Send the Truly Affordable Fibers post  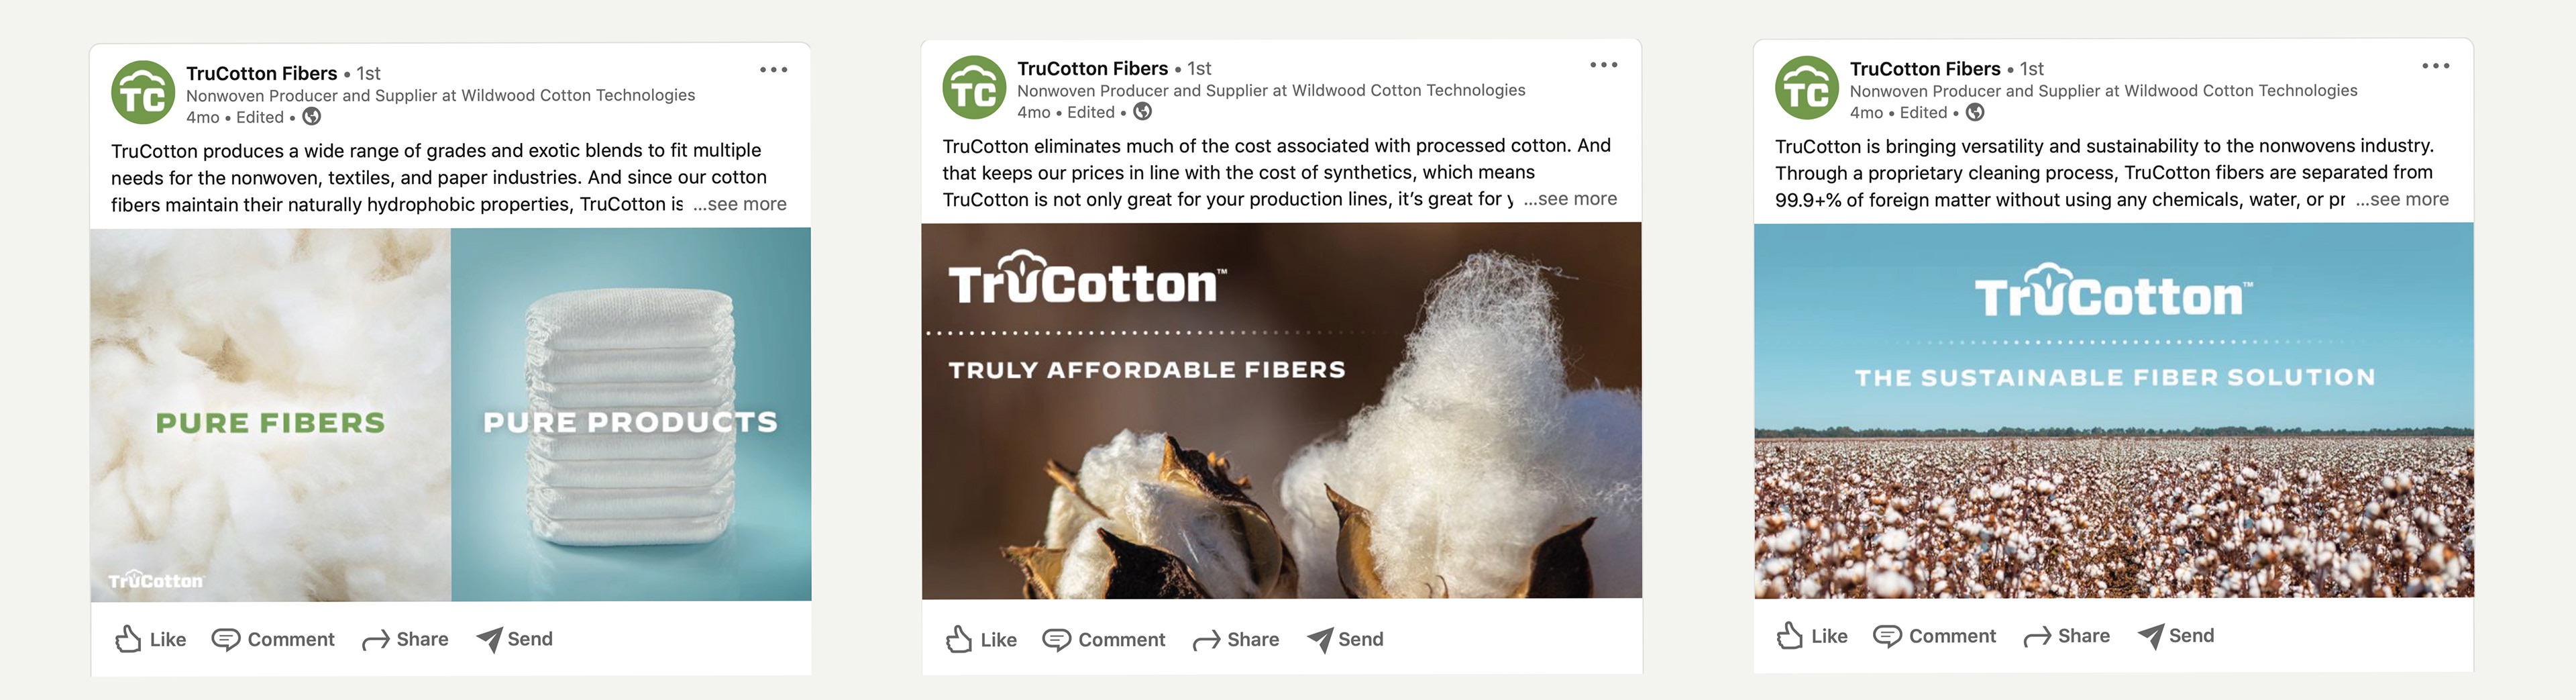[x=1345, y=639]
